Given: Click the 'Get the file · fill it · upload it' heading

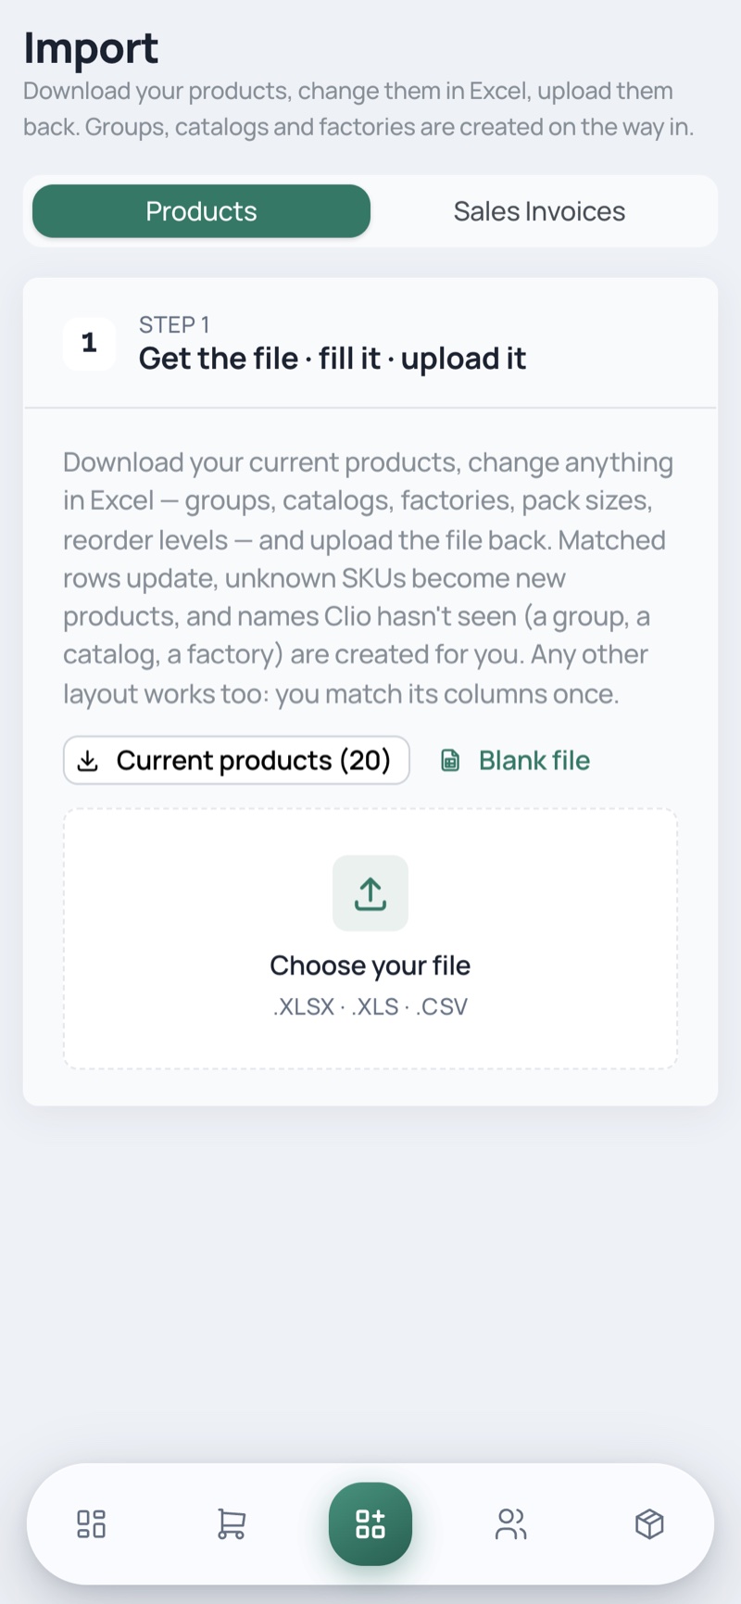Looking at the screenshot, I should (x=333, y=359).
